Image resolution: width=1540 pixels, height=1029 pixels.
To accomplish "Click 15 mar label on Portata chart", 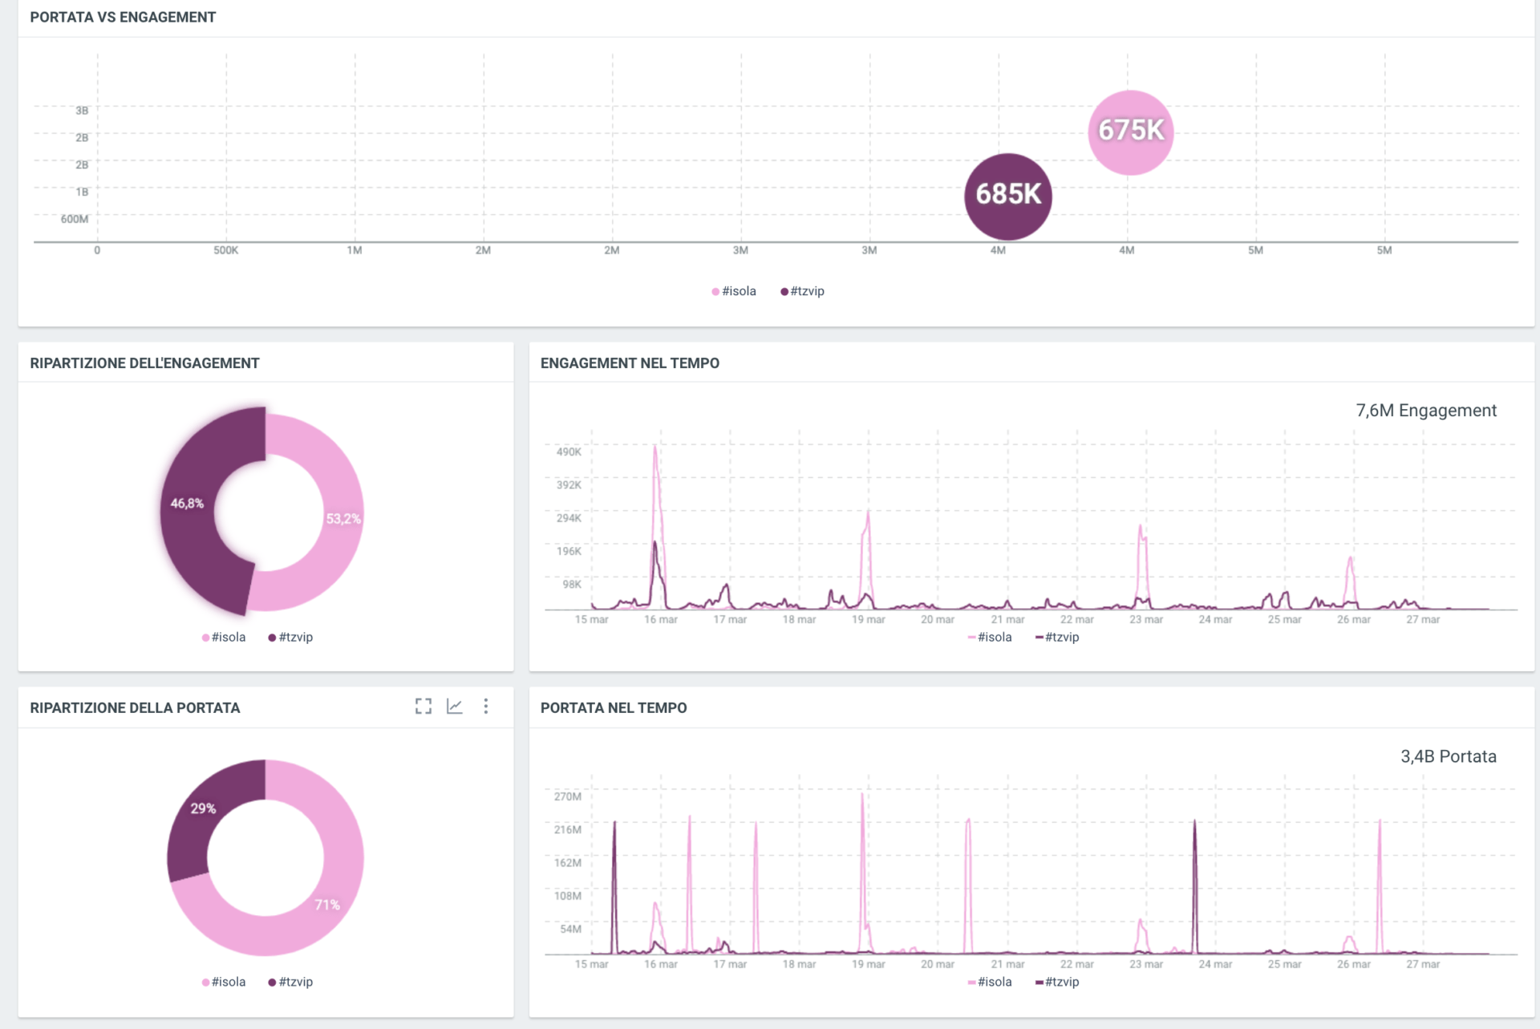I will [592, 964].
